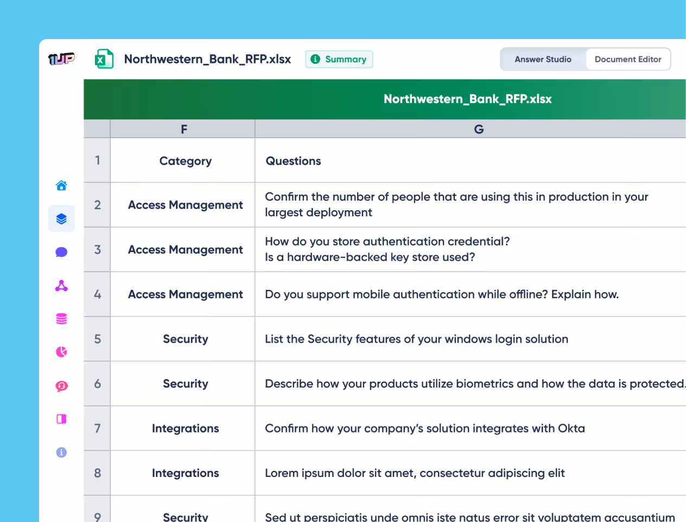This screenshot has width=686, height=522.
Task: Select Access Management cell in row 4
Action: tap(183, 294)
